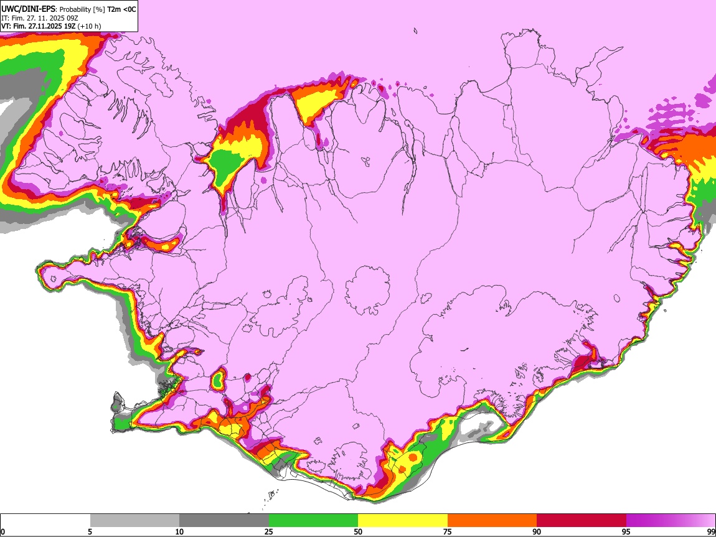The height and width of the screenshot is (537, 716).
Task: Click the legend label '0'
Action: (x=2, y=532)
